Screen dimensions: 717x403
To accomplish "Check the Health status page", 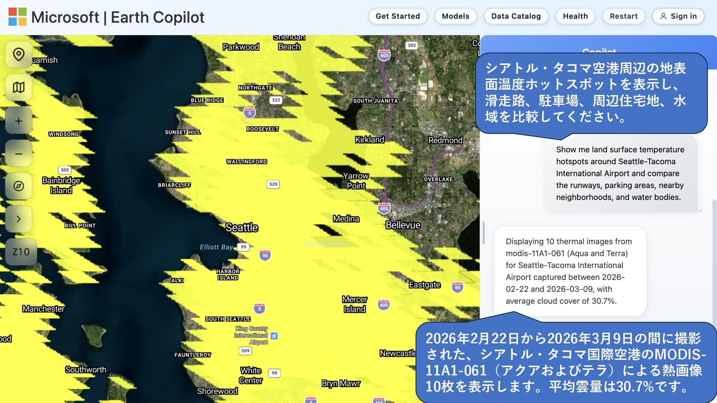I will tap(575, 16).
